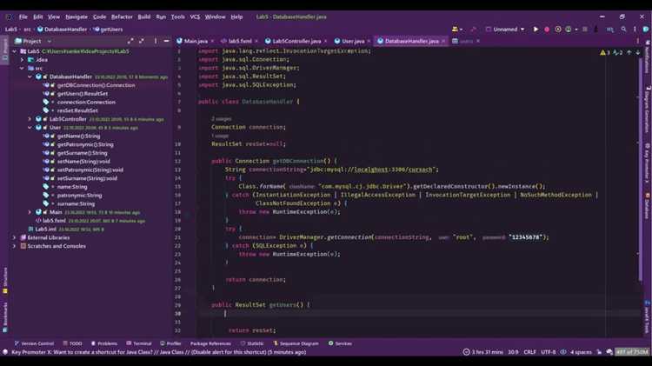Select getUsers():ResultSet in project tree
Viewport: 652px width, 366px height.
click(83, 94)
